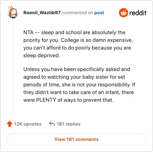Click the orange upvote arrow icon

pos(10,124)
